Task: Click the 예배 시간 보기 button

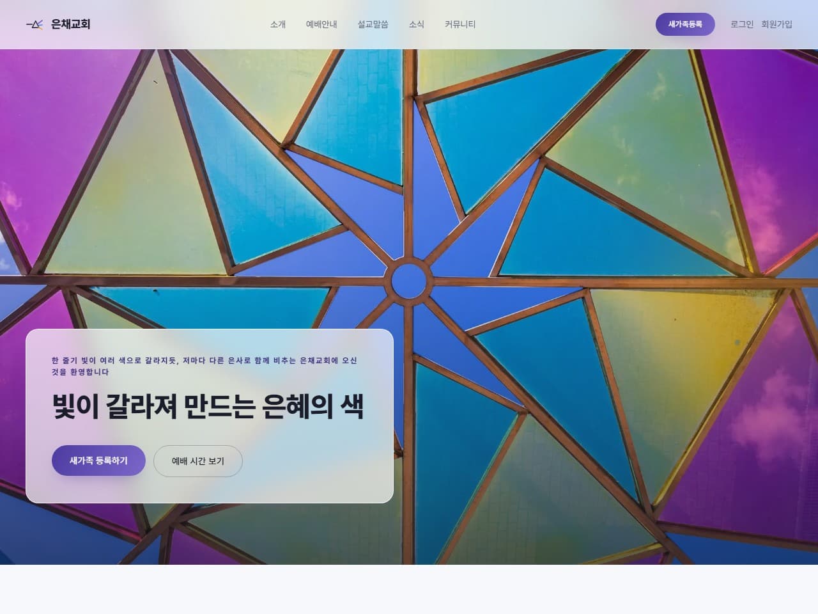Action: point(198,461)
